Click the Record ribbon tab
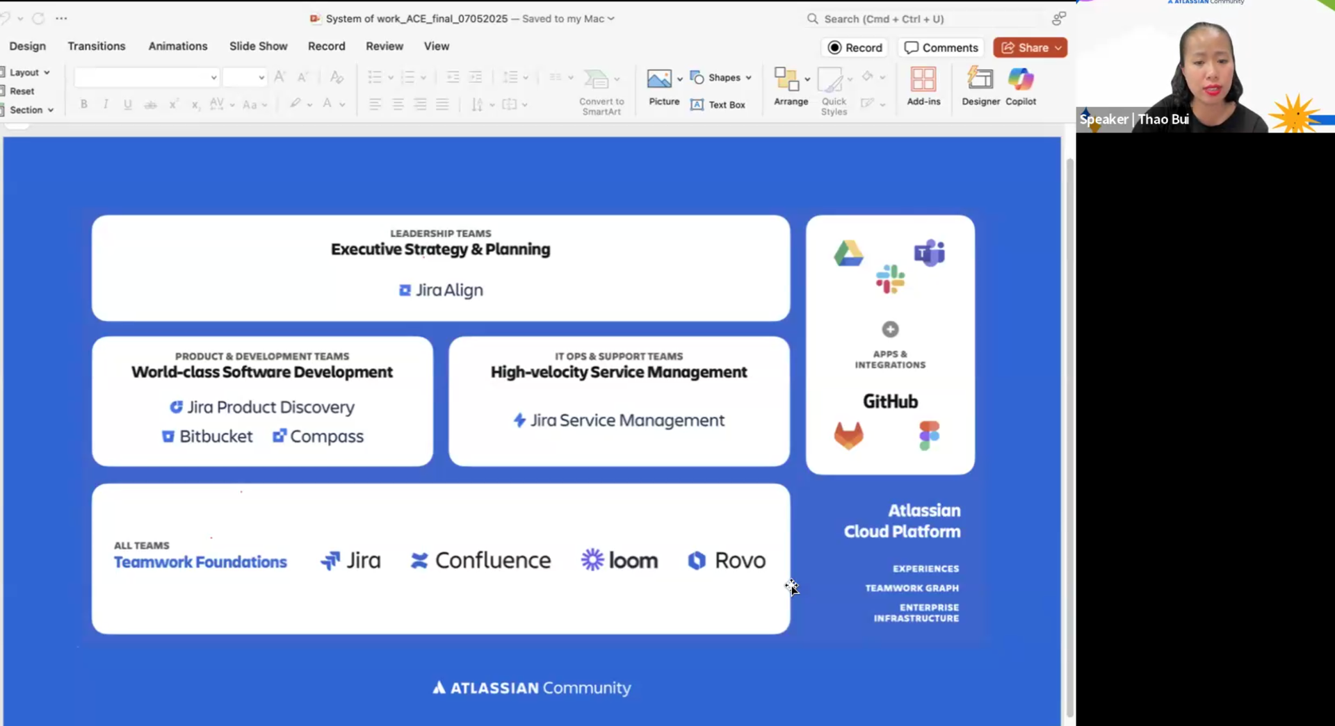 click(x=327, y=46)
